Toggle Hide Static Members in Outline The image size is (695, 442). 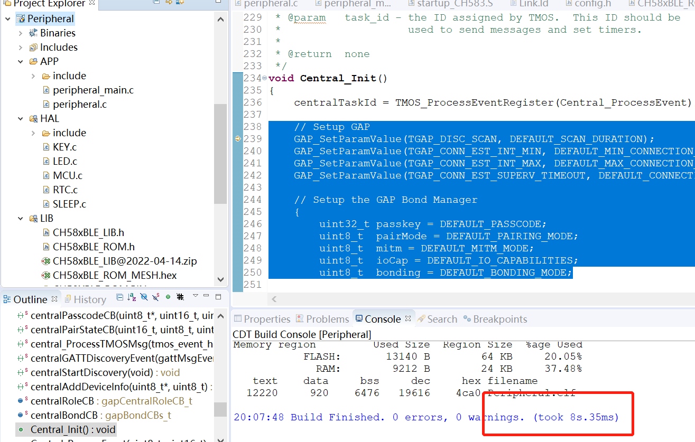click(x=156, y=297)
